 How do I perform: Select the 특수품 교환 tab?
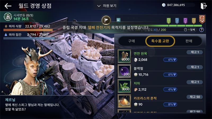[160, 41]
